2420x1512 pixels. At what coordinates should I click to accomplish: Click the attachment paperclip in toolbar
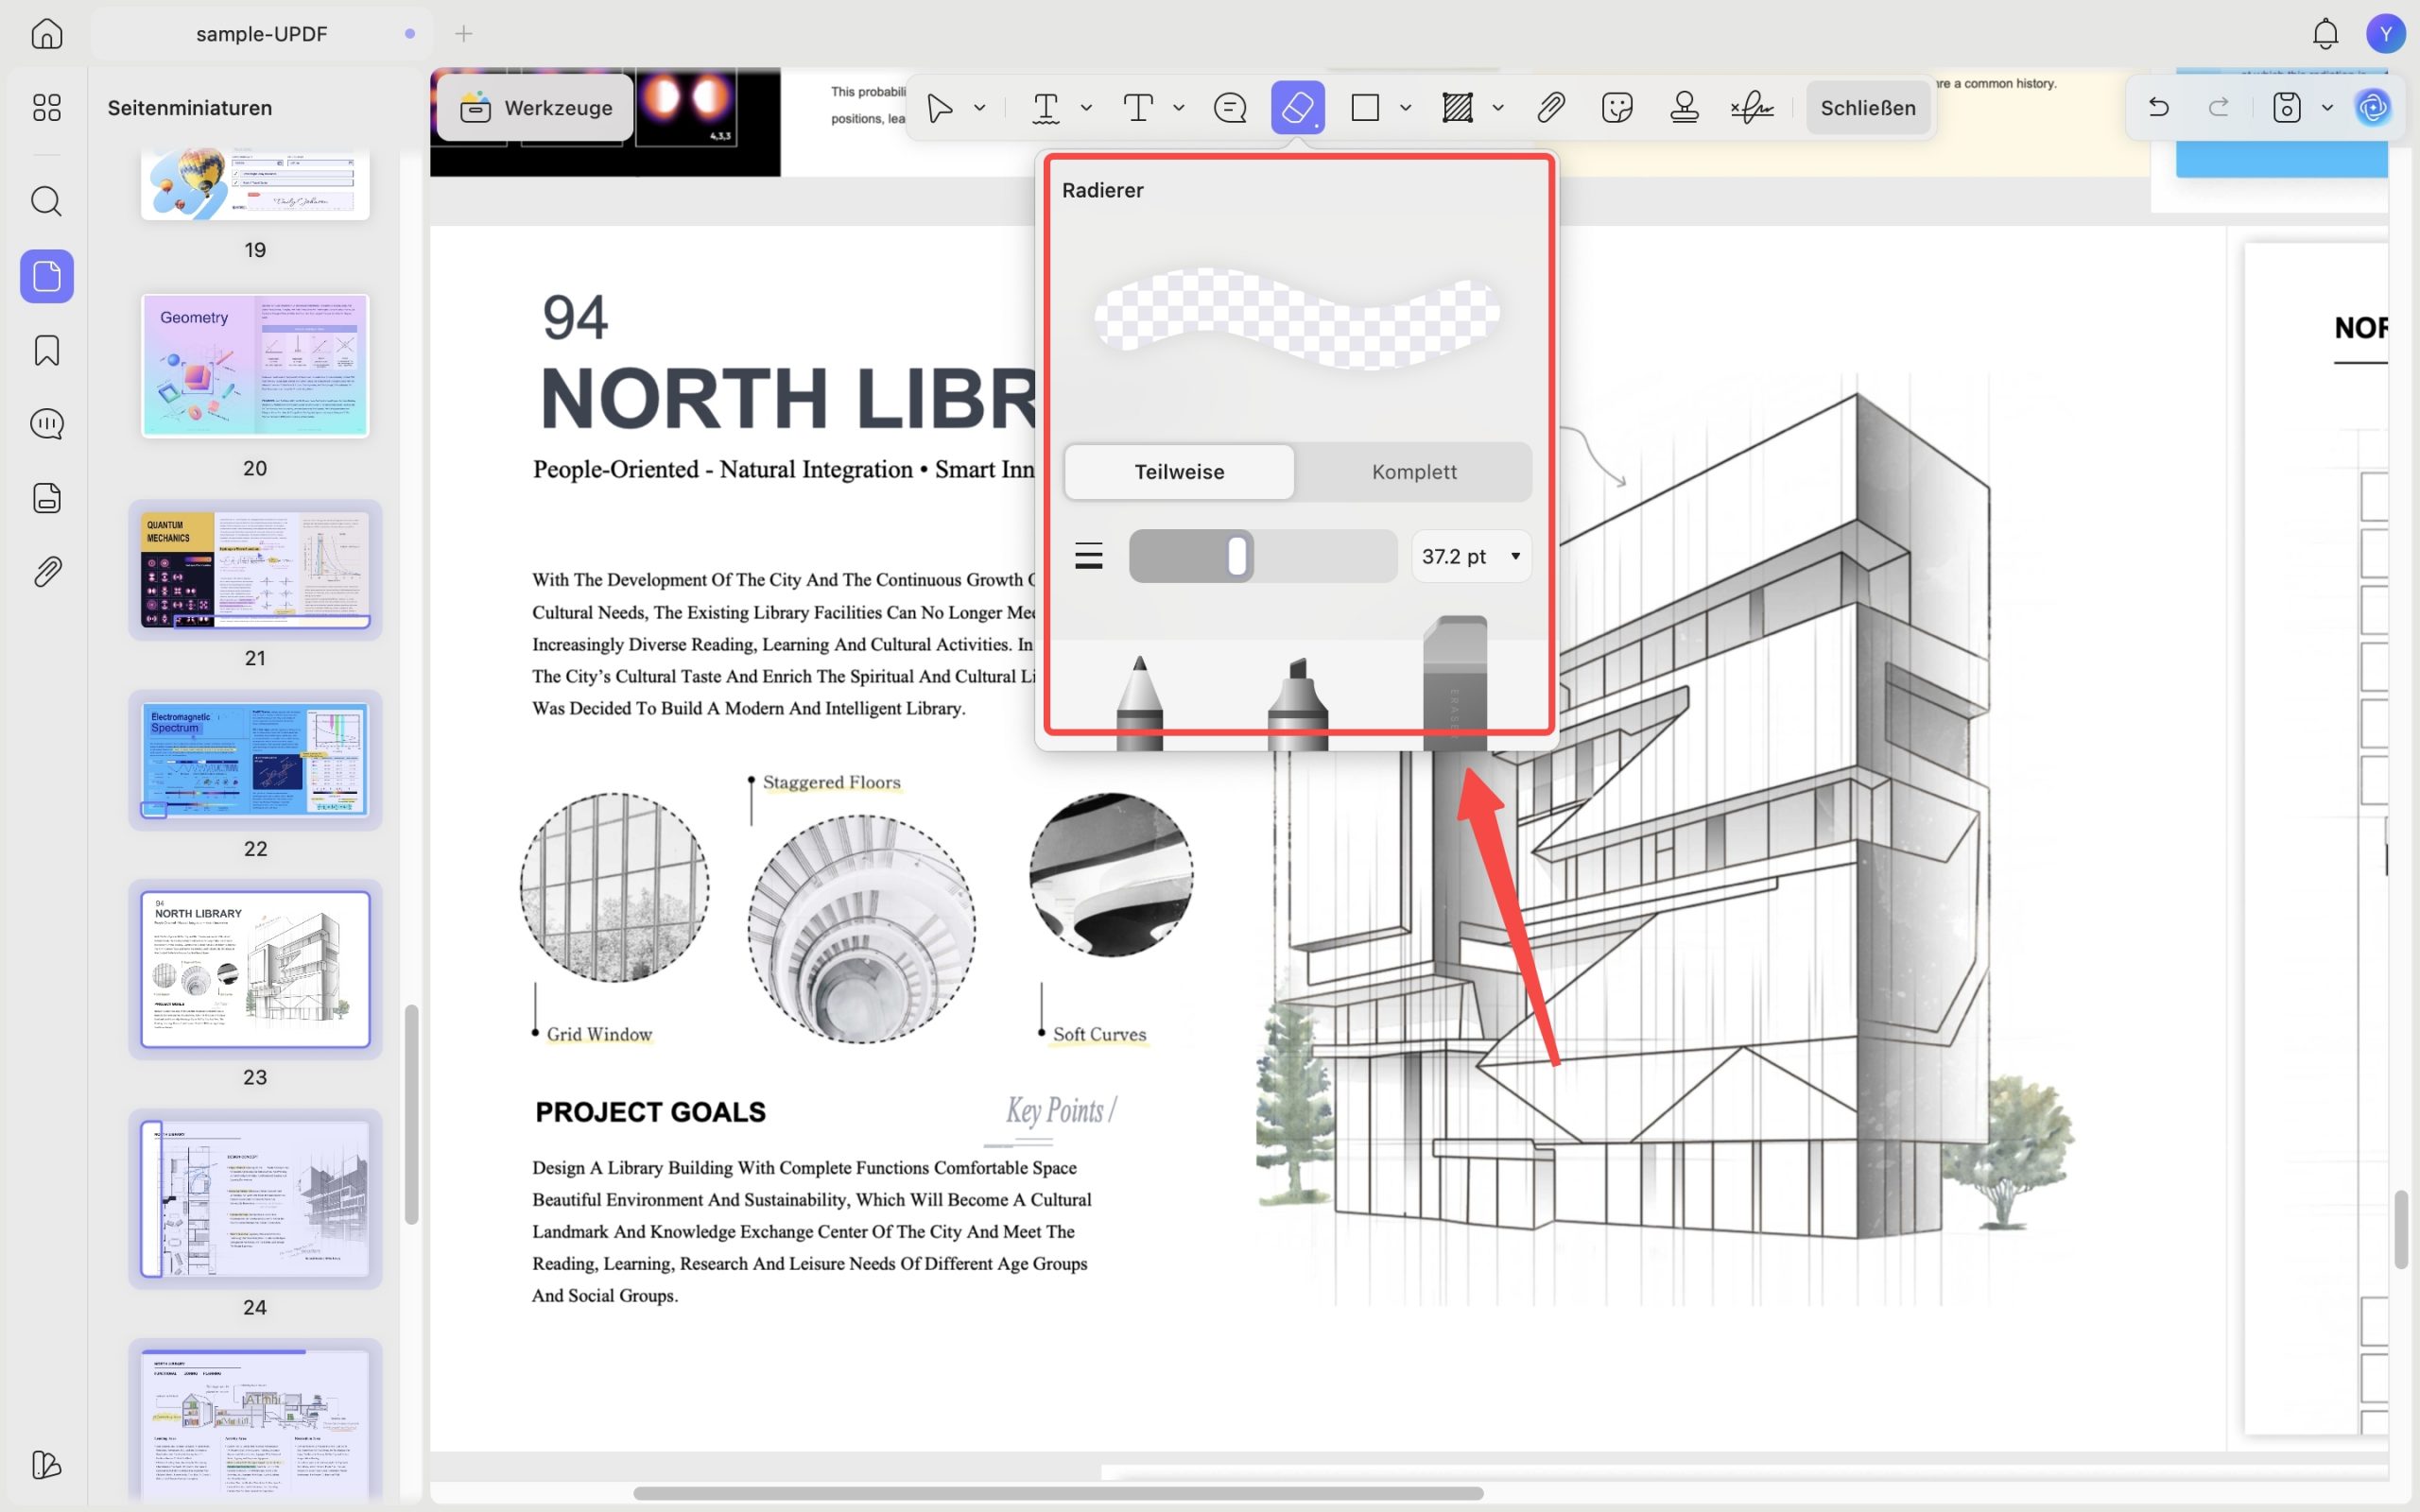pyautogui.click(x=1550, y=107)
